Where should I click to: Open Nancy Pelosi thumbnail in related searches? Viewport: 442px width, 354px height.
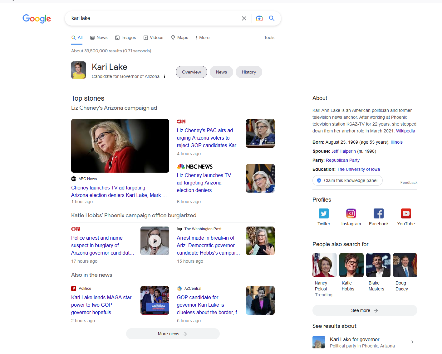[x=324, y=265]
